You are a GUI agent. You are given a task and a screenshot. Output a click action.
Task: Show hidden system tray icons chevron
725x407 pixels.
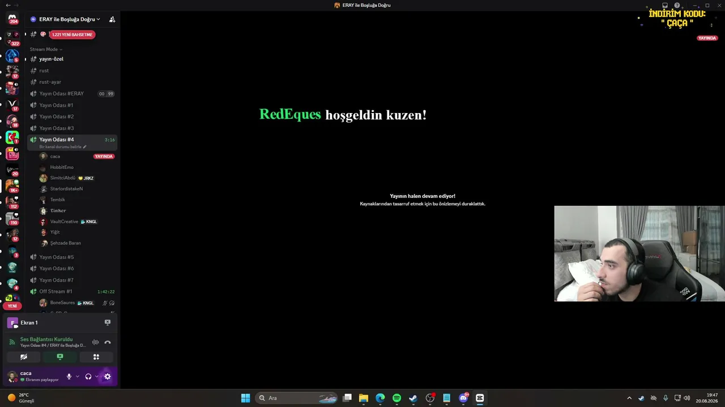pos(629,398)
